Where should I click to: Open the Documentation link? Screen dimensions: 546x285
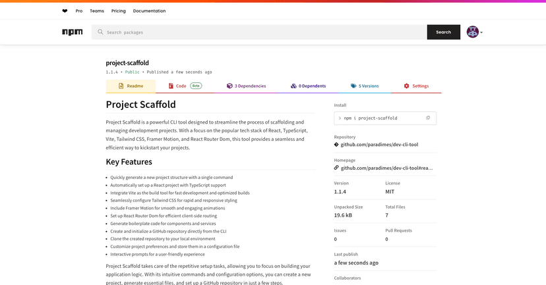149,11
